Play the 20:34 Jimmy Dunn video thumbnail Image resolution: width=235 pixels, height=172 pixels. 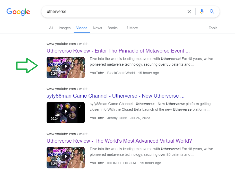[66, 113]
